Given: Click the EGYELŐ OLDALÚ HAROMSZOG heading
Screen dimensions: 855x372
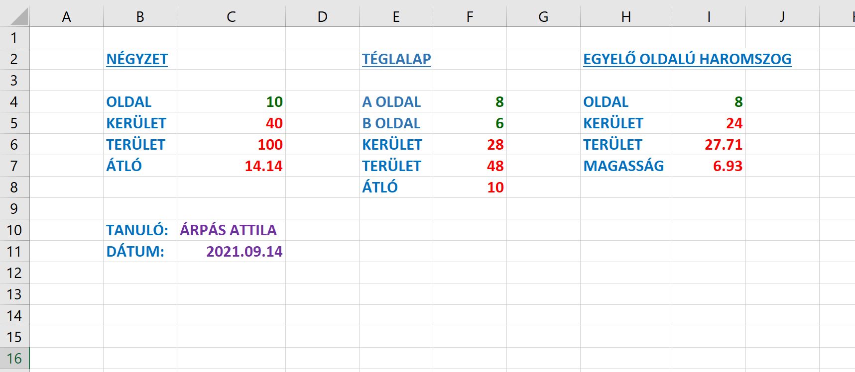Looking at the screenshot, I should click(687, 59).
